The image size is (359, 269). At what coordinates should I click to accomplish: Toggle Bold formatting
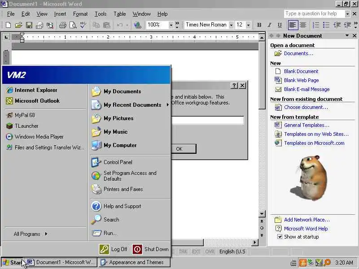click(x=259, y=25)
